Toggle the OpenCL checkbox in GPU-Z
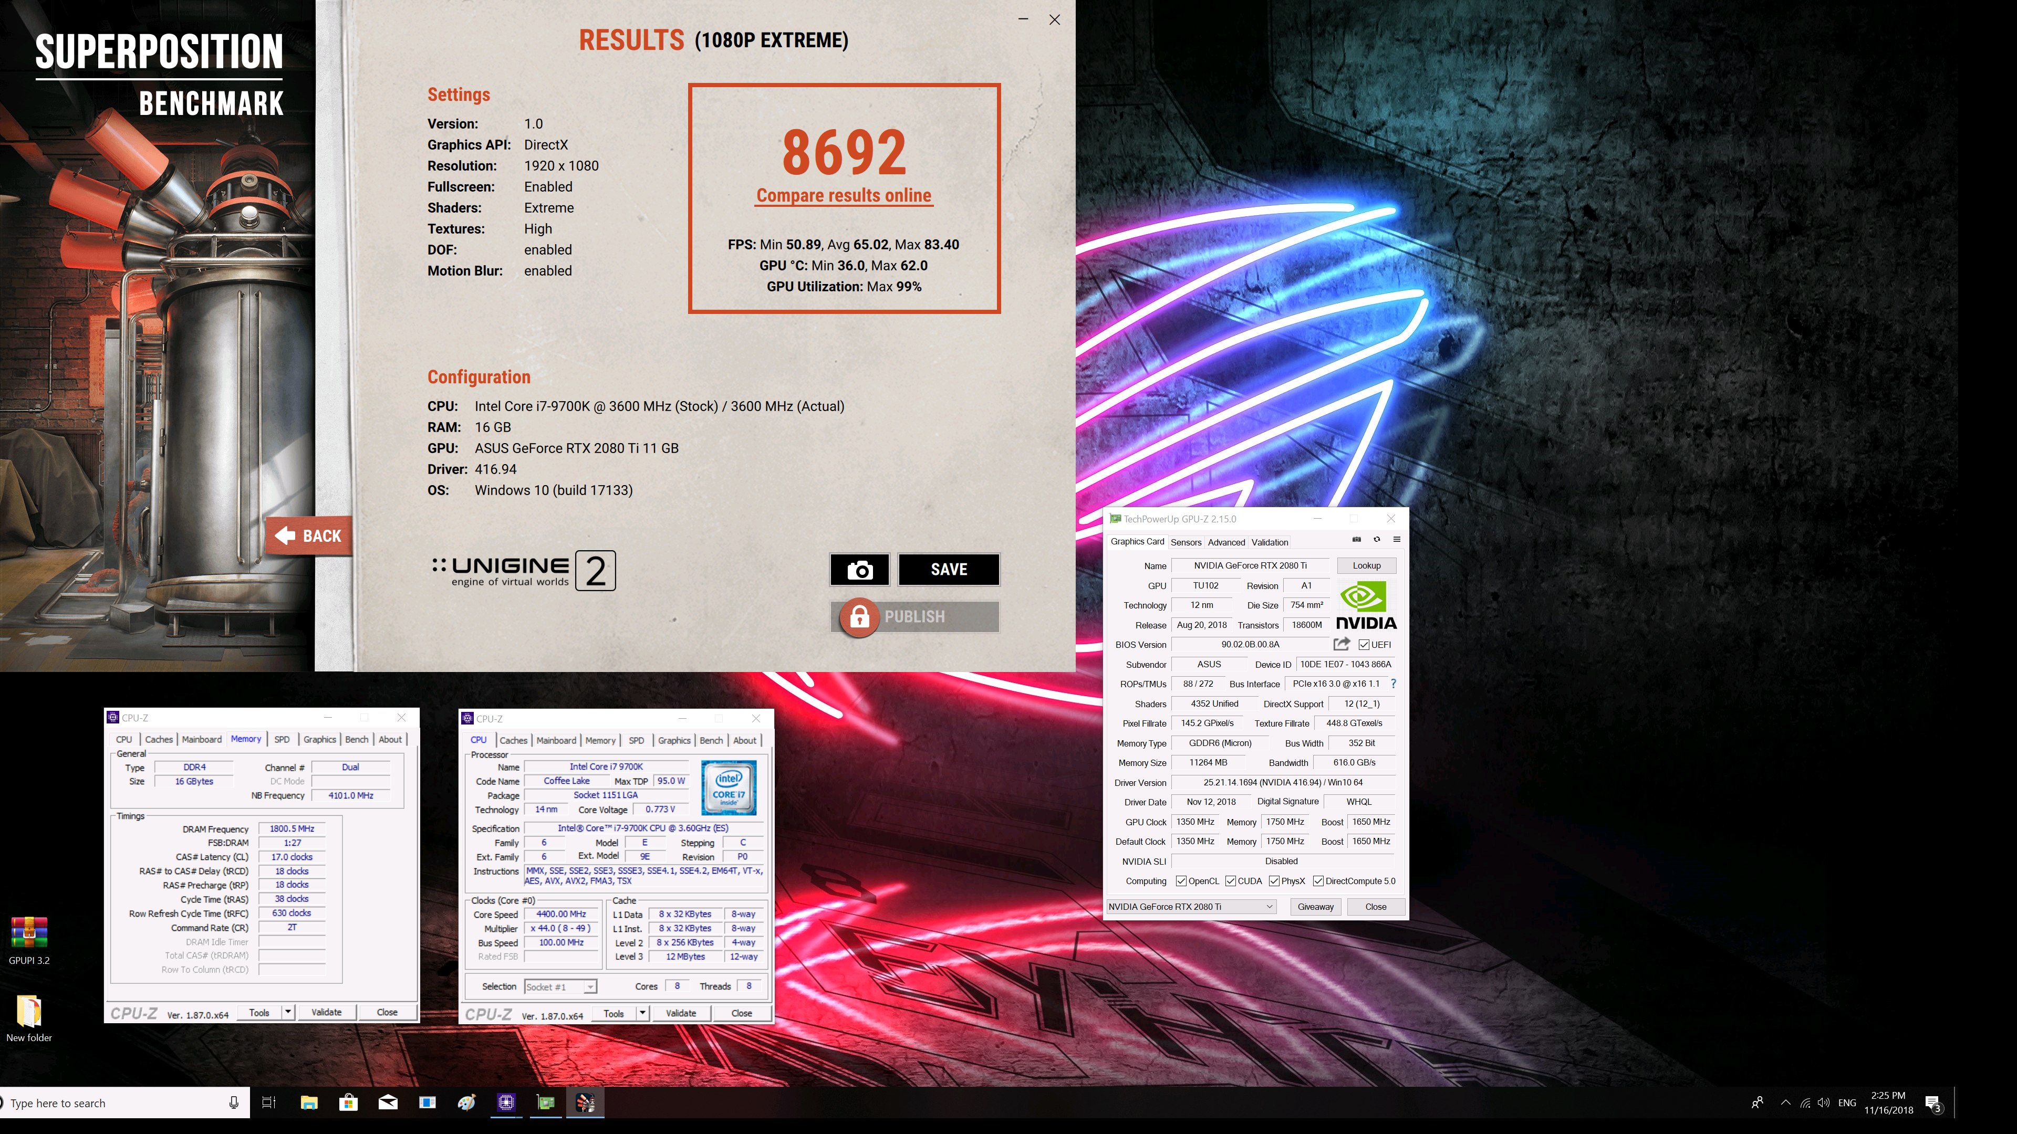Image resolution: width=2017 pixels, height=1134 pixels. point(1181,881)
